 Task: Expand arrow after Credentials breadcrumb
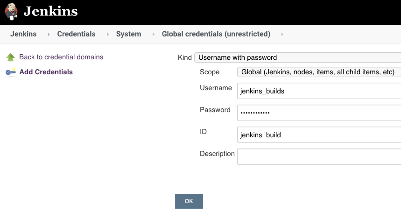pos(107,34)
